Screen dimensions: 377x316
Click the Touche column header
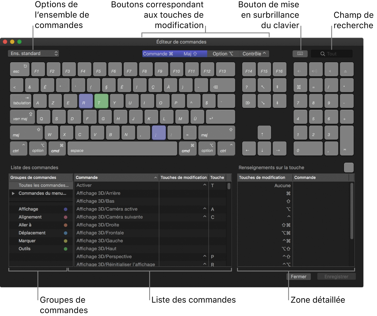tap(217, 177)
